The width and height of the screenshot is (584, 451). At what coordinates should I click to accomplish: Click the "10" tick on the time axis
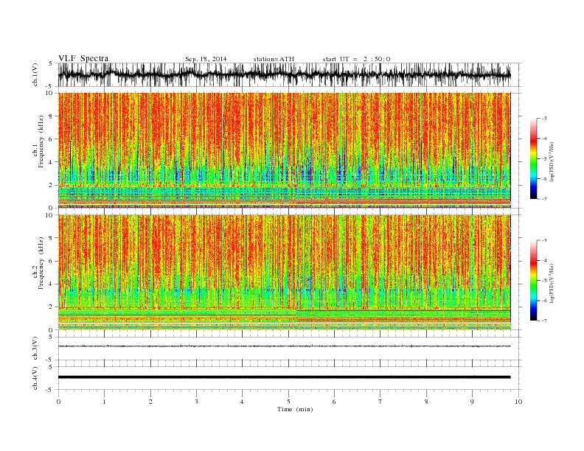tap(518, 402)
